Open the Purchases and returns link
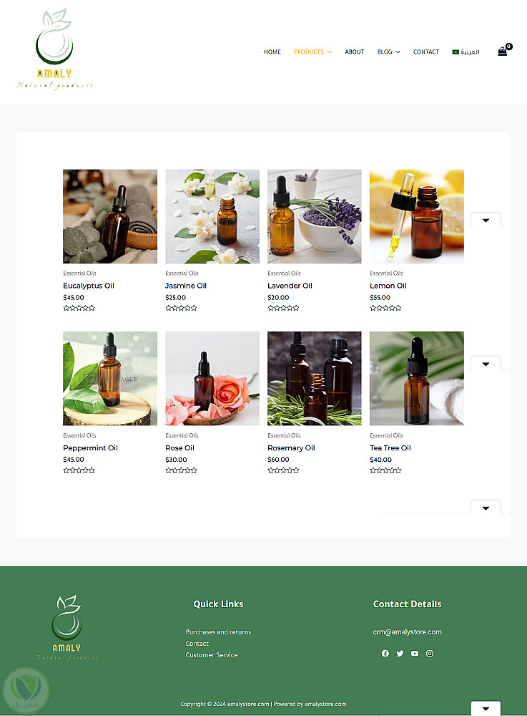 pyautogui.click(x=218, y=632)
